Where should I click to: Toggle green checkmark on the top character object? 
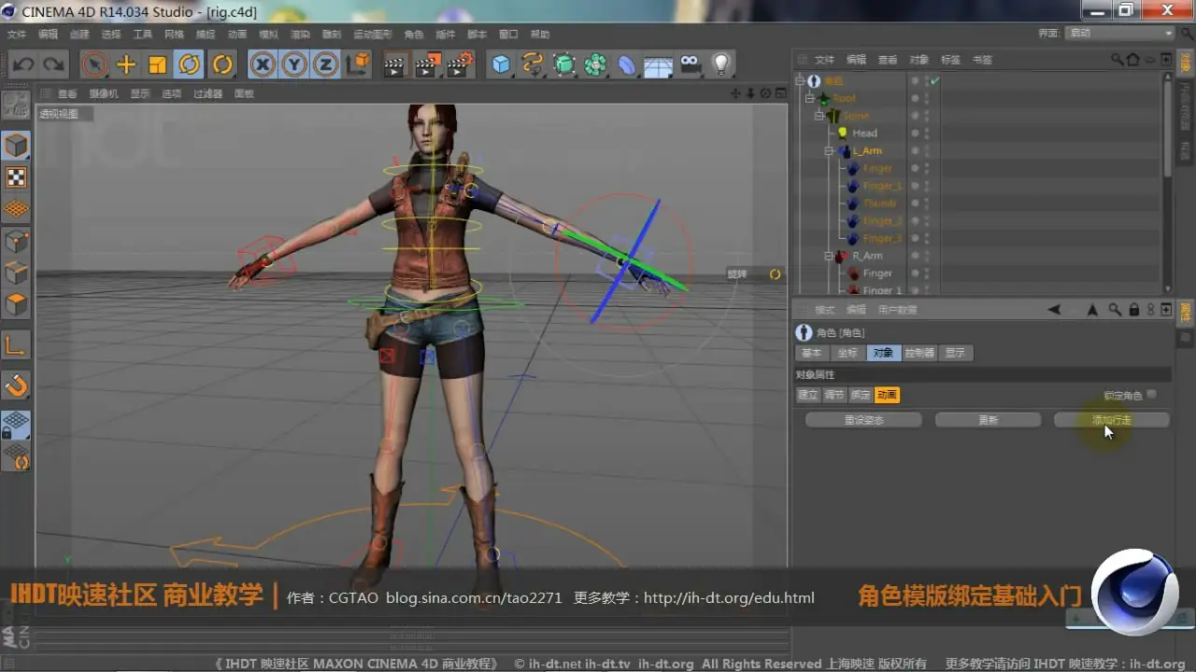(x=934, y=81)
